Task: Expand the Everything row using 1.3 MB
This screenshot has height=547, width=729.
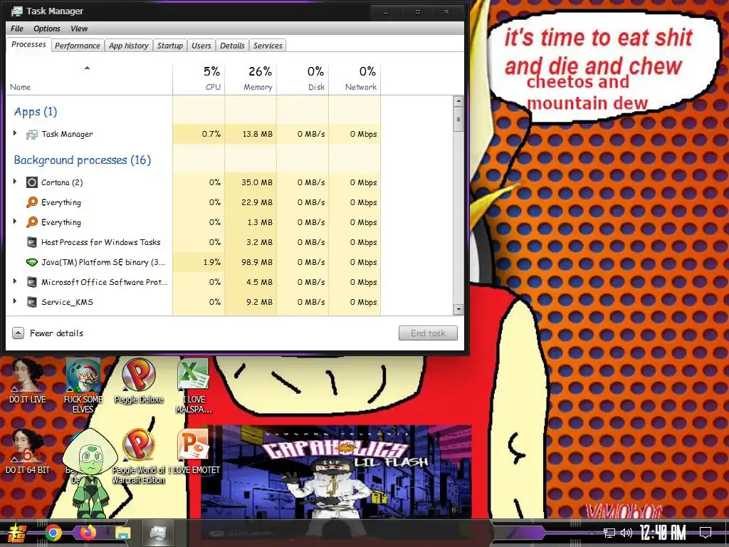Action: tap(15, 222)
